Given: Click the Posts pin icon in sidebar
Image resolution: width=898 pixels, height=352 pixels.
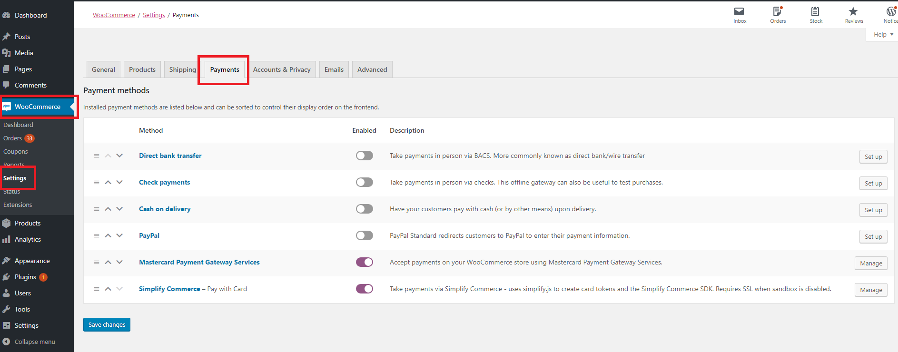Looking at the screenshot, I should point(6,37).
